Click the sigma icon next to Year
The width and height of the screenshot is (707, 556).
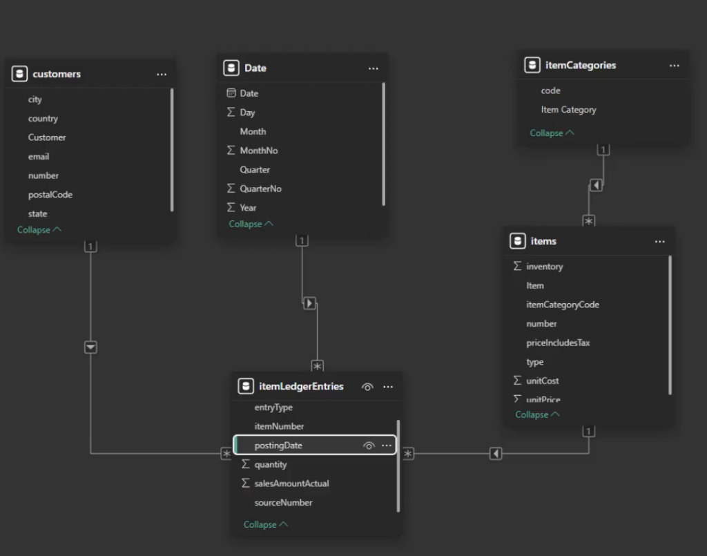(231, 207)
